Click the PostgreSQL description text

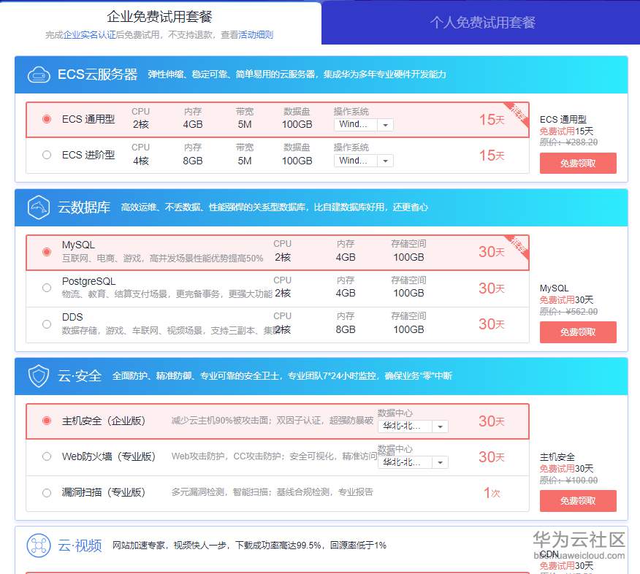(x=167, y=294)
